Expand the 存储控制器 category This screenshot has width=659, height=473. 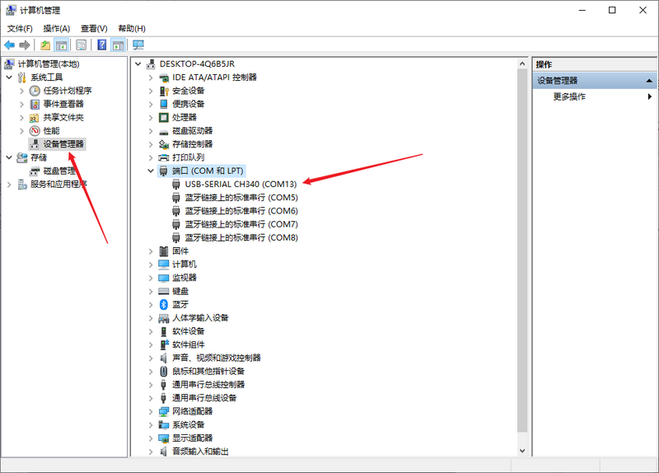(151, 144)
